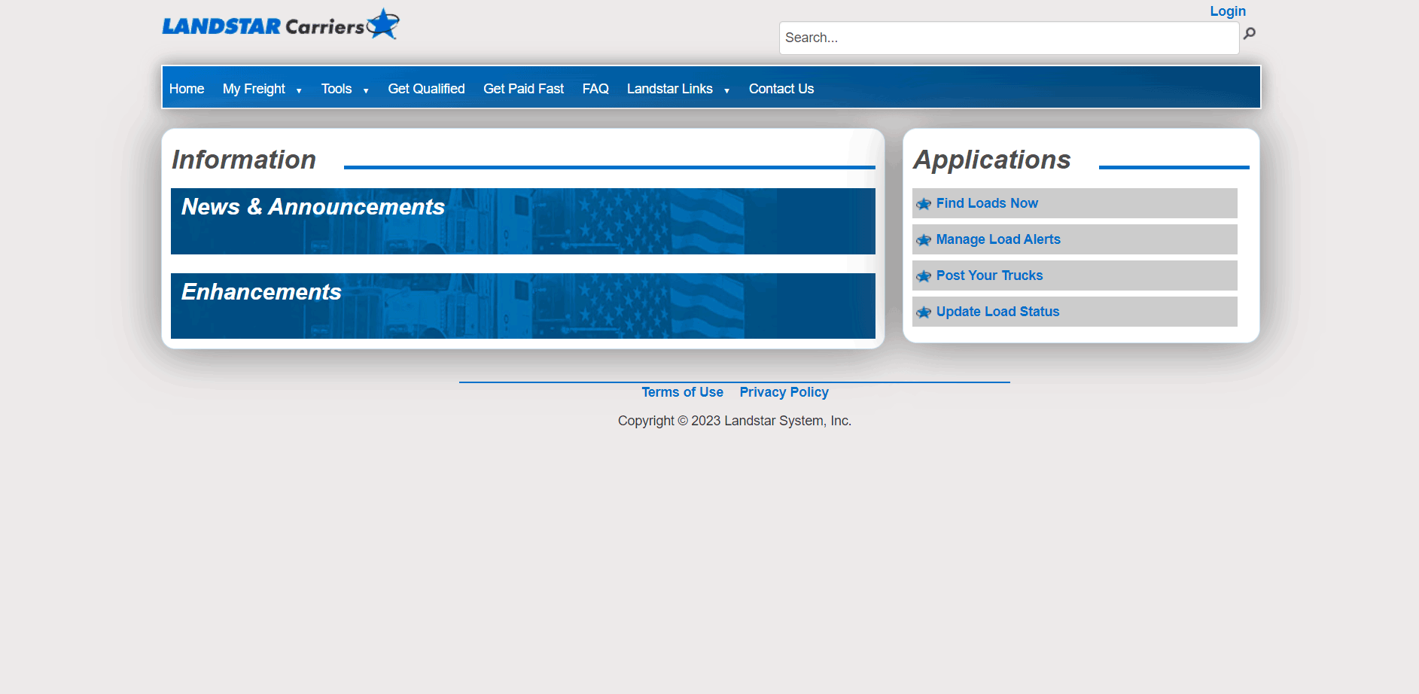Image resolution: width=1419 pixels, height=694 pixels.
Task: Go to the Home menu item
Action: [x=187, y=89]
